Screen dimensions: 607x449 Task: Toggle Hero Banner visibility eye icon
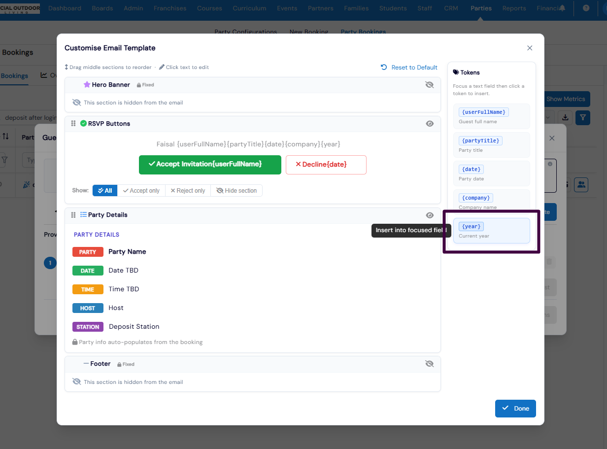point(430,85)
